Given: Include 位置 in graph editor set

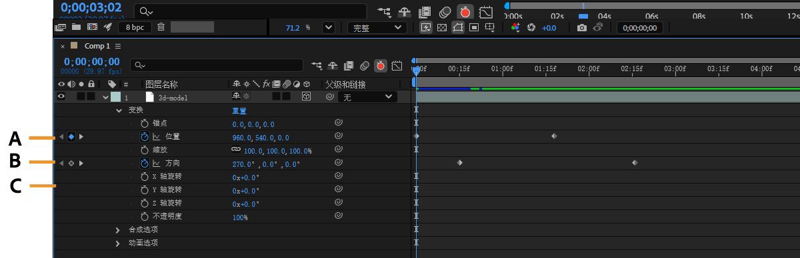Looking at the screenshot, I should (x=157, y=136).
